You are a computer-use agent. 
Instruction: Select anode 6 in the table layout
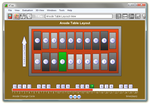[x=71, y=62]
